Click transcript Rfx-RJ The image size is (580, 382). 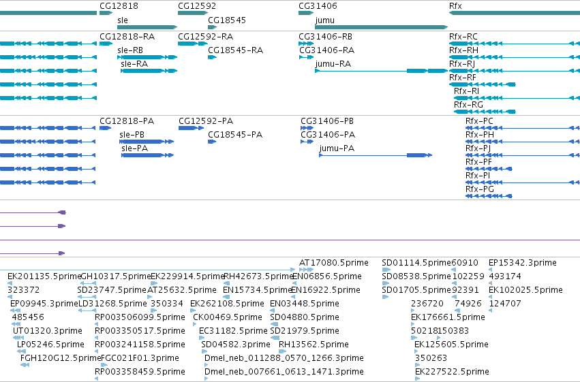tap(462, 63)
